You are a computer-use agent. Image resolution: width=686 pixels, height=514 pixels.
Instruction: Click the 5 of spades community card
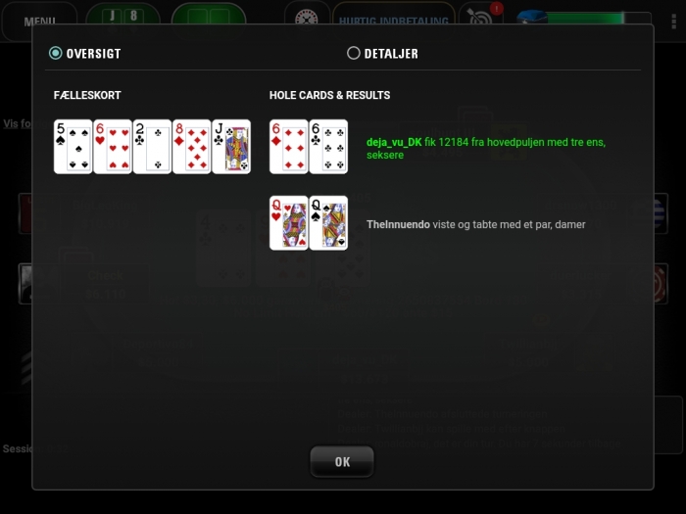73,147
